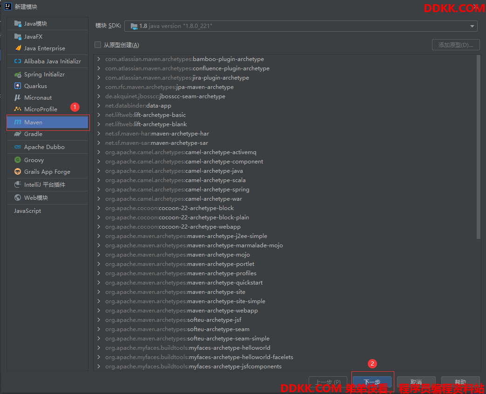Click the SDK folder icon in combo box
This screenshot has width=486, height=394.
tap(134, 27)
